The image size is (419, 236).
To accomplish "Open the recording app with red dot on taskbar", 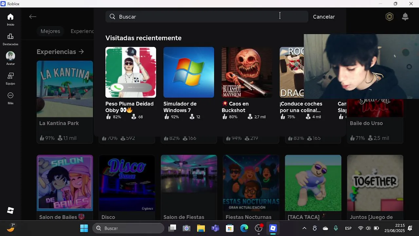I will [259, 228].
